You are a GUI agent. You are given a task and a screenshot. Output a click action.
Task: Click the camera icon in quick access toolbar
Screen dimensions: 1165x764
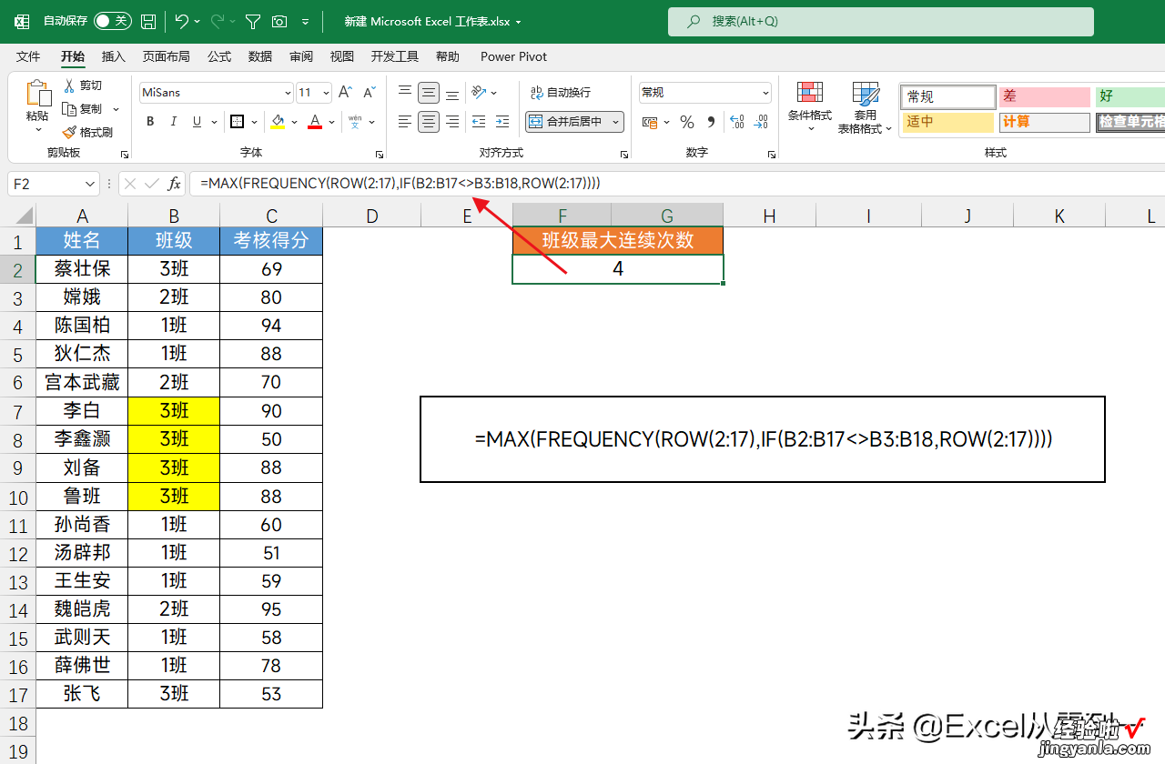[x=279, y=21]
